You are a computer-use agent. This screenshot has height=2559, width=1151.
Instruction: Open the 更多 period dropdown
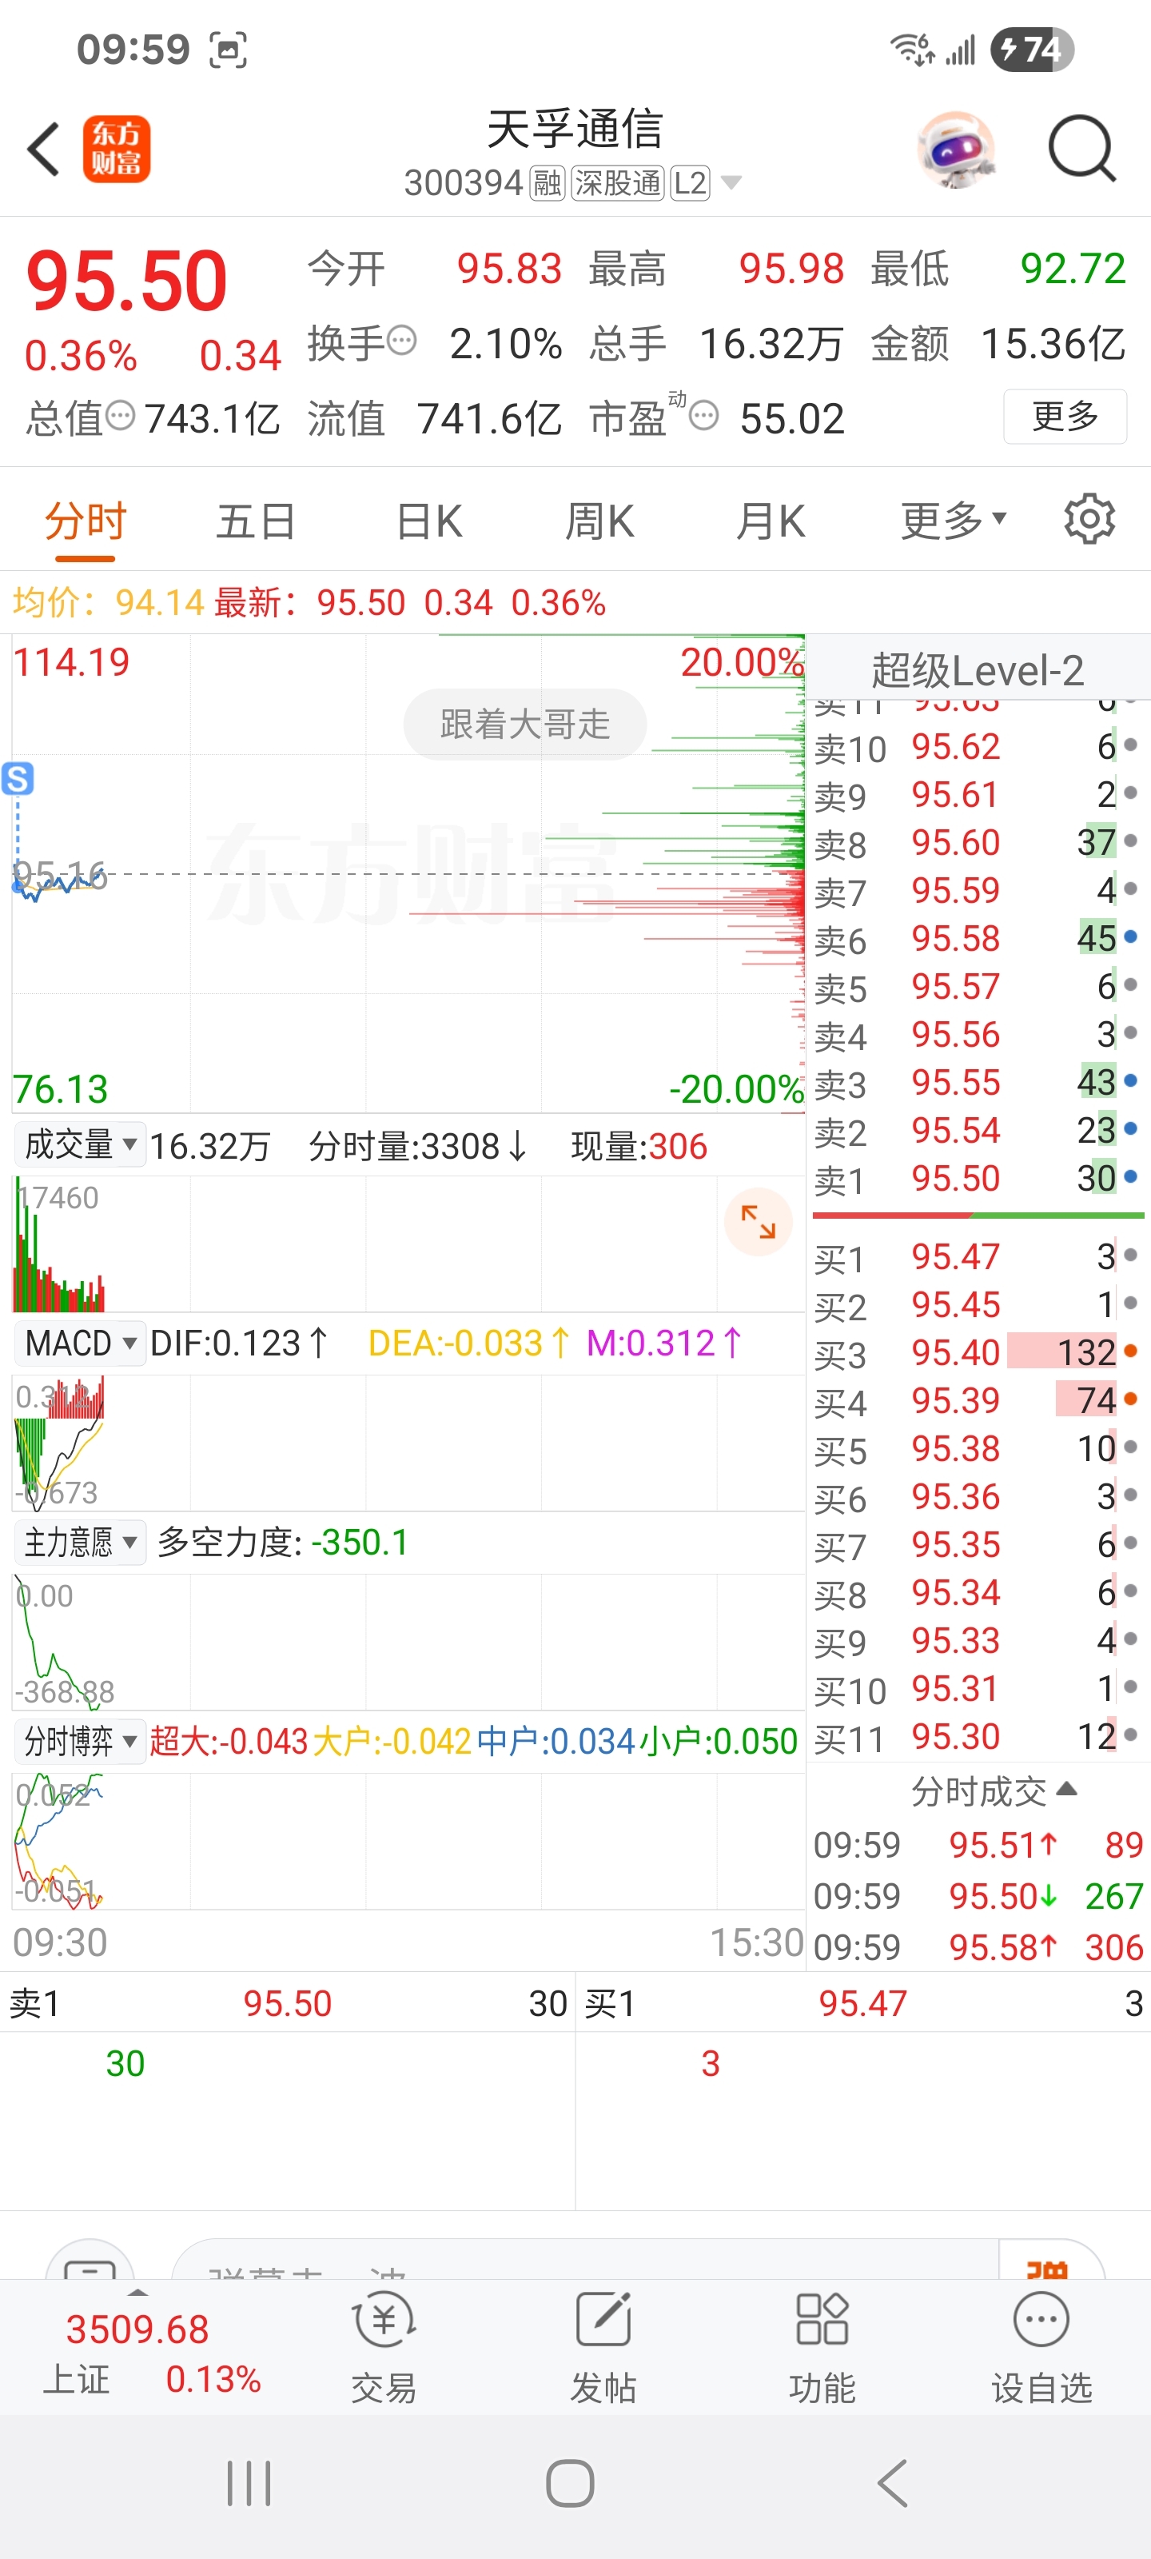[x=954, y=520]
